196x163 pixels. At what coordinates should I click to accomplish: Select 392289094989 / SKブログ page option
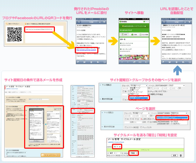pyautogui.click(x=172, y=122)
